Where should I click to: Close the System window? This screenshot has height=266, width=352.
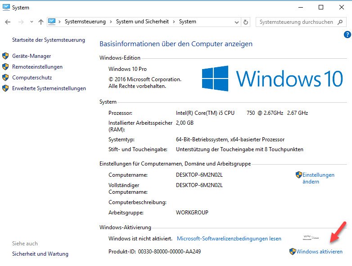pyautogui.click(x=342, y=7)
